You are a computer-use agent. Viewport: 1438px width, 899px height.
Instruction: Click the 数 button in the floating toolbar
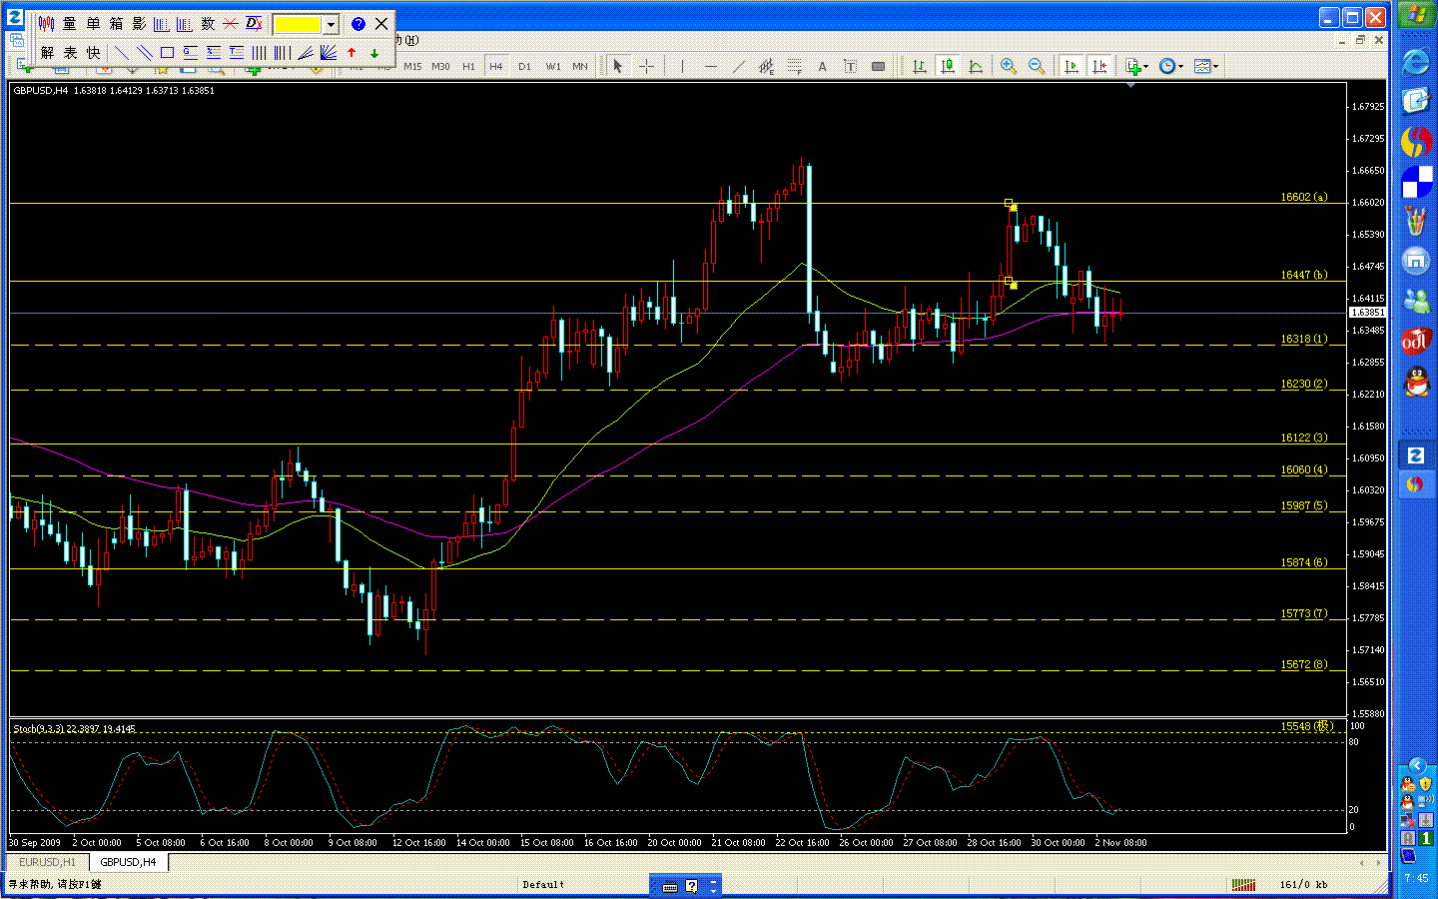pyautogui.click(x=208, y=23)
